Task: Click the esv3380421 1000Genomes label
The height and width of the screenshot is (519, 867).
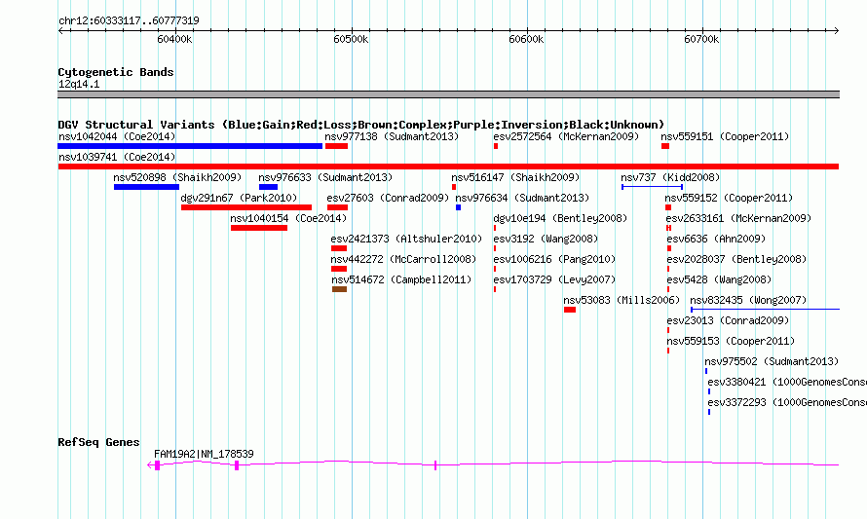Action: coord(787,382)
